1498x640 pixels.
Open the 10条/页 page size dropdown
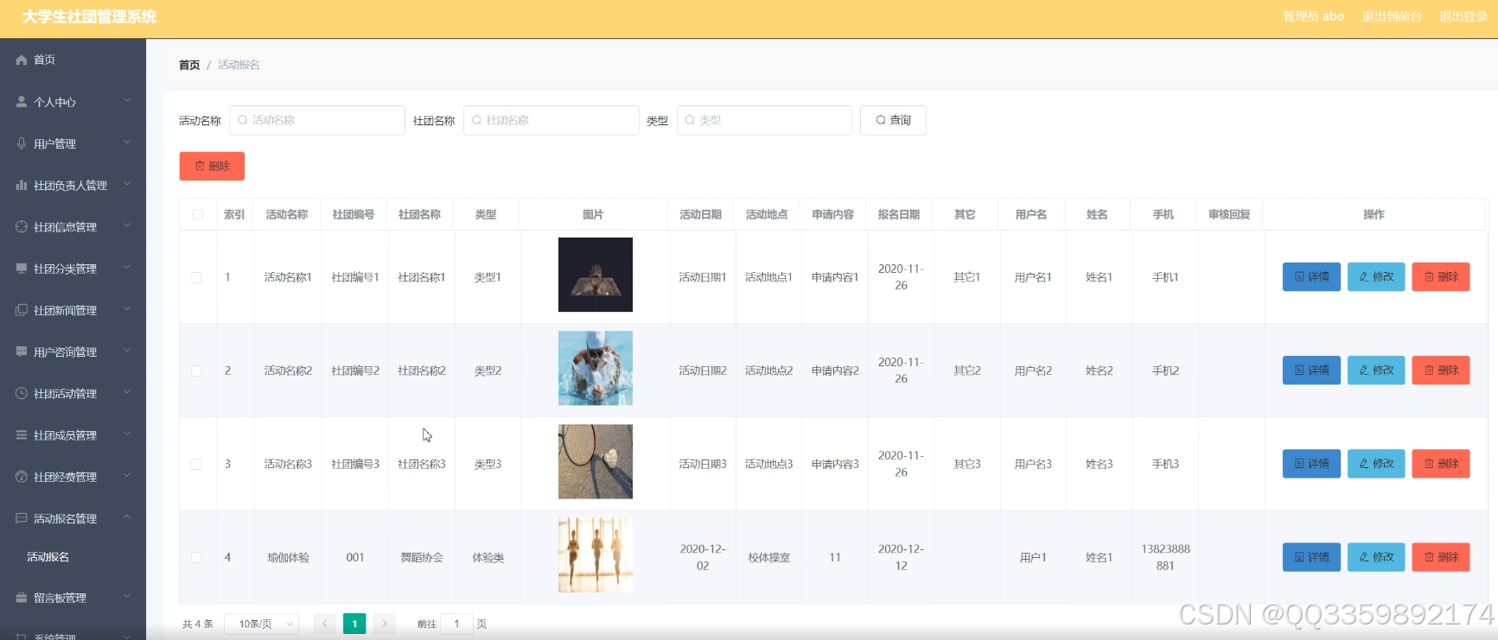pos(262,624)
